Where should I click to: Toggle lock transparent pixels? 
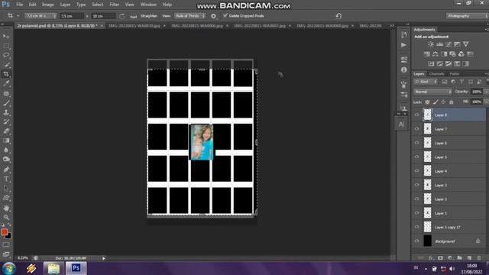(x=427, y=102)
